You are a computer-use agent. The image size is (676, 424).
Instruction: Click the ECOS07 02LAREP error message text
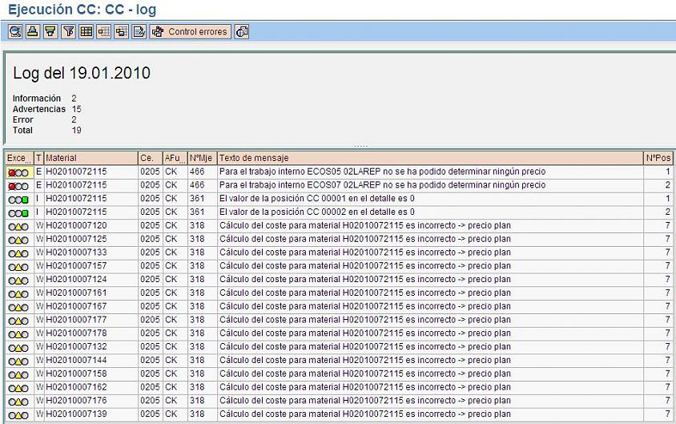coord(382,185)
